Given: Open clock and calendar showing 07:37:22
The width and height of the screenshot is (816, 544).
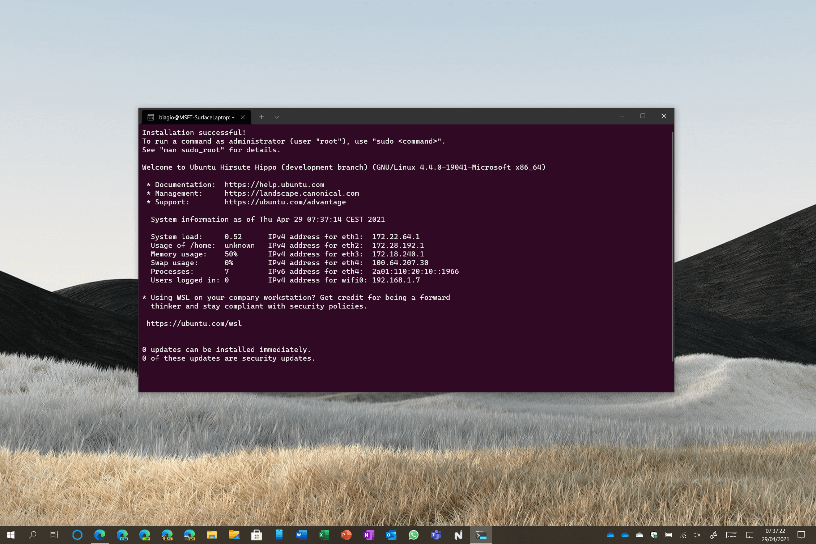Looking at the screenshot, I should tap(775, 535).
